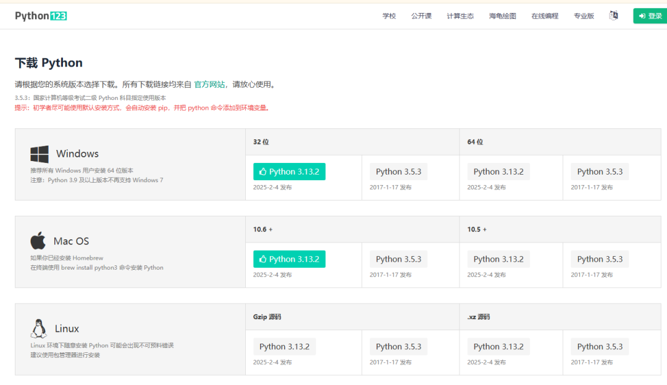Select 海龟绘图 in the top navigation

pos(502,16)
